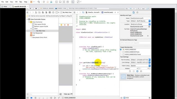This screenshot has width=177, height=99.
Task: Open the power options dropdown arrow beside pause
Action: coord(34,2)
